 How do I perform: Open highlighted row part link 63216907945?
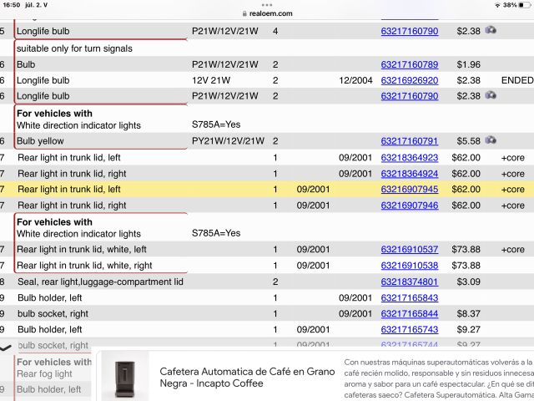[x=409, y=190]
